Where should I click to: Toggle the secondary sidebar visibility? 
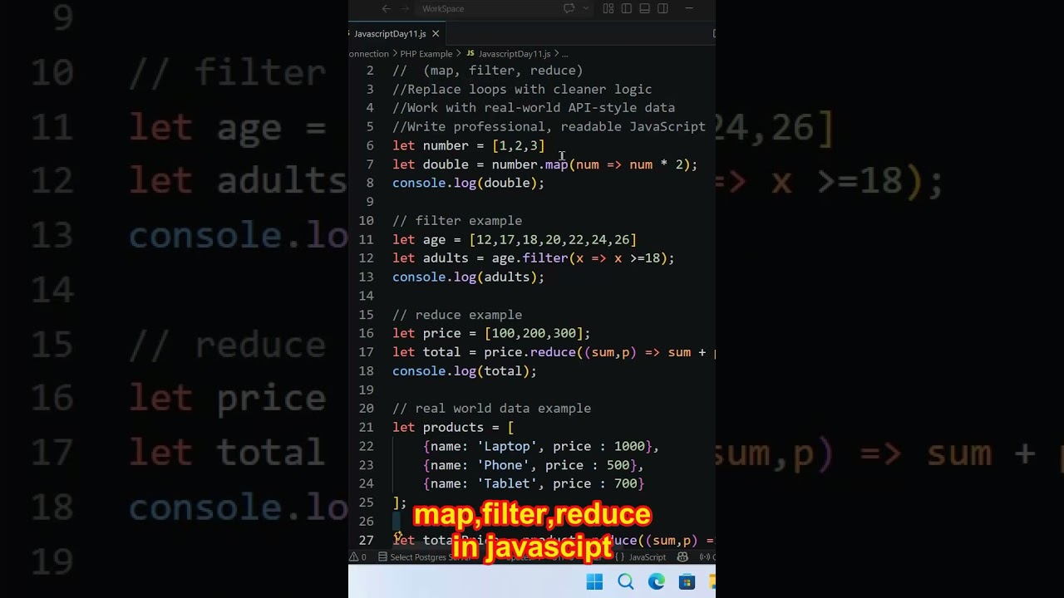663,8
